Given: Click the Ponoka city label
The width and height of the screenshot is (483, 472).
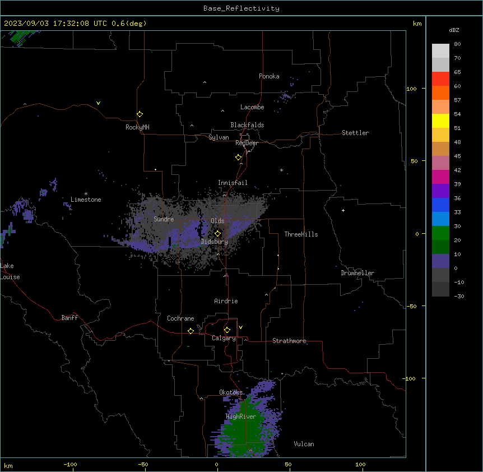Looking at the screenshot, I should [269, 76].
